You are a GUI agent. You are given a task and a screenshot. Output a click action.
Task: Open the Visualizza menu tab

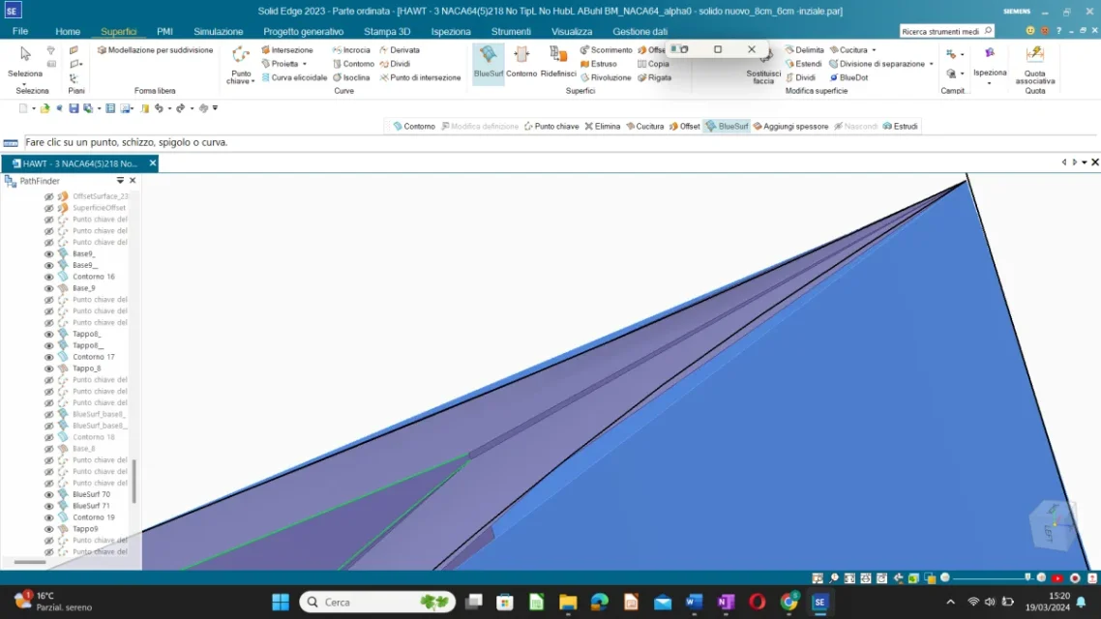(572, 30)
